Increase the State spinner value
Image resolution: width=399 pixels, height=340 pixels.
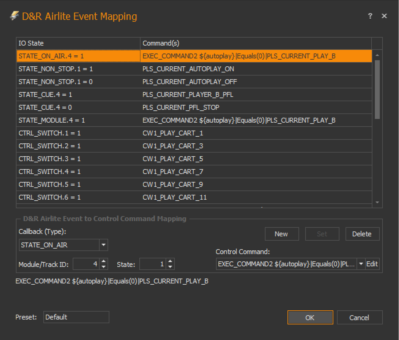tap(170, 261)
